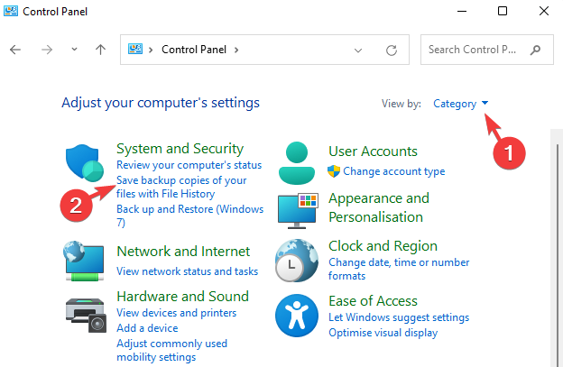Image resolution: width=563 pixels, height=367 pixels.
Task: Open the Network and Internet globe icon
Action: tap(86, 260)
